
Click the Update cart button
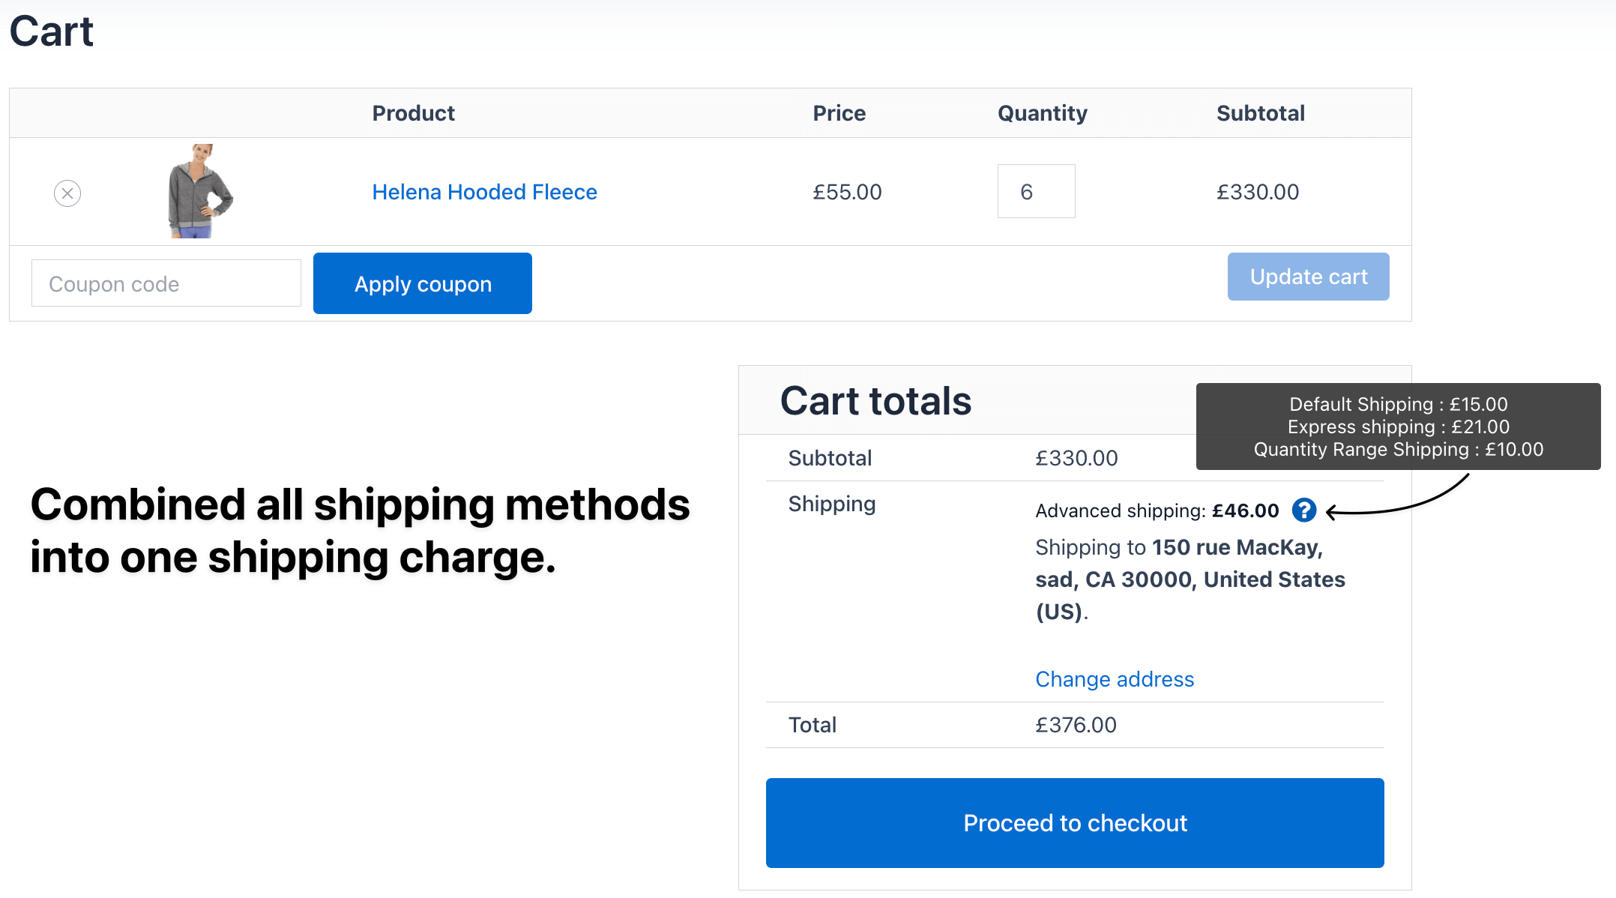point(1308,277)
